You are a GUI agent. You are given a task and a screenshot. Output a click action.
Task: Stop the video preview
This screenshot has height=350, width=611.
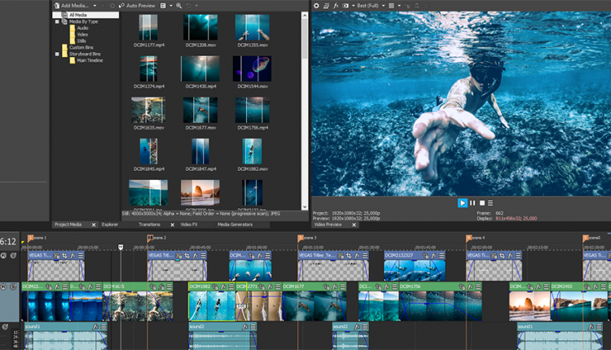[x=482, y=203]
